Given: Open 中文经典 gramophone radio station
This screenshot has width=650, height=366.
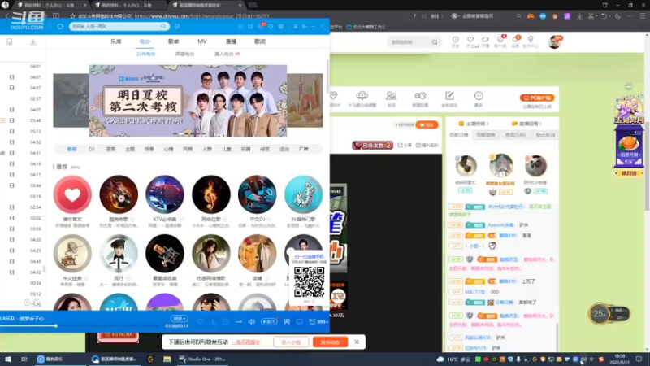Looking at the screenshot, I should pyautogui.click(x=72, y=253).
